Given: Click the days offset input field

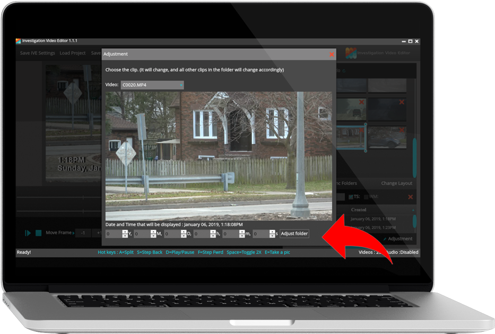Looking at the screenshot, I should point(172,234).
